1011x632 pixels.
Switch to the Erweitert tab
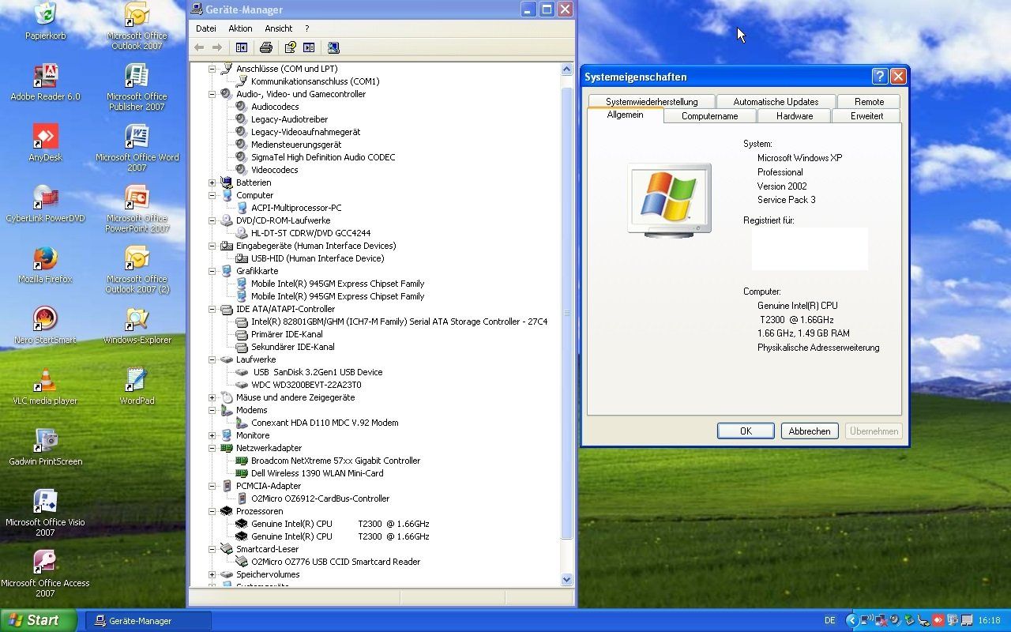(867, 116)
